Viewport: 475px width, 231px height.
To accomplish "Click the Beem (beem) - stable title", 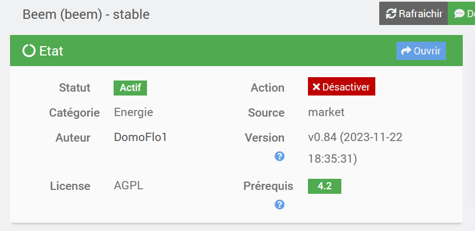I will 86,14.
